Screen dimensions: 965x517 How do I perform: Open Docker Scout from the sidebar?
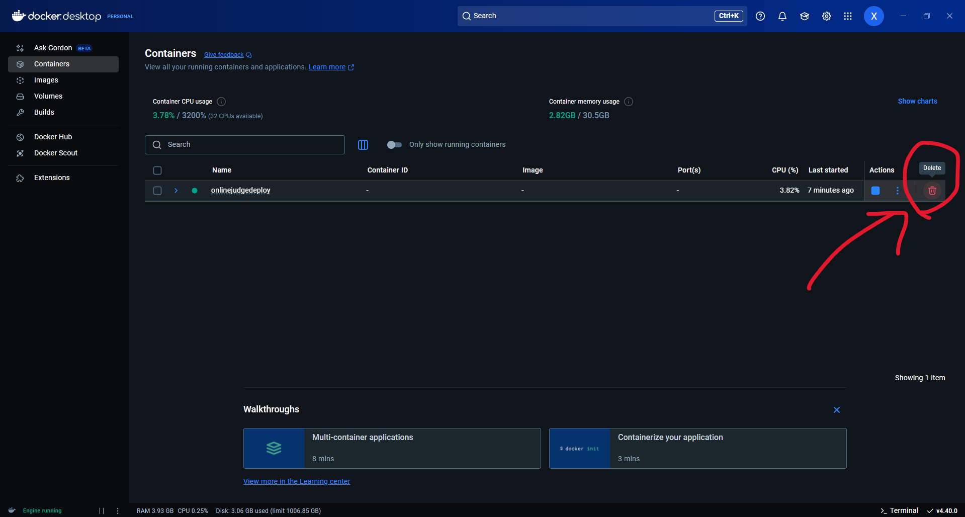tap(63, 153)
